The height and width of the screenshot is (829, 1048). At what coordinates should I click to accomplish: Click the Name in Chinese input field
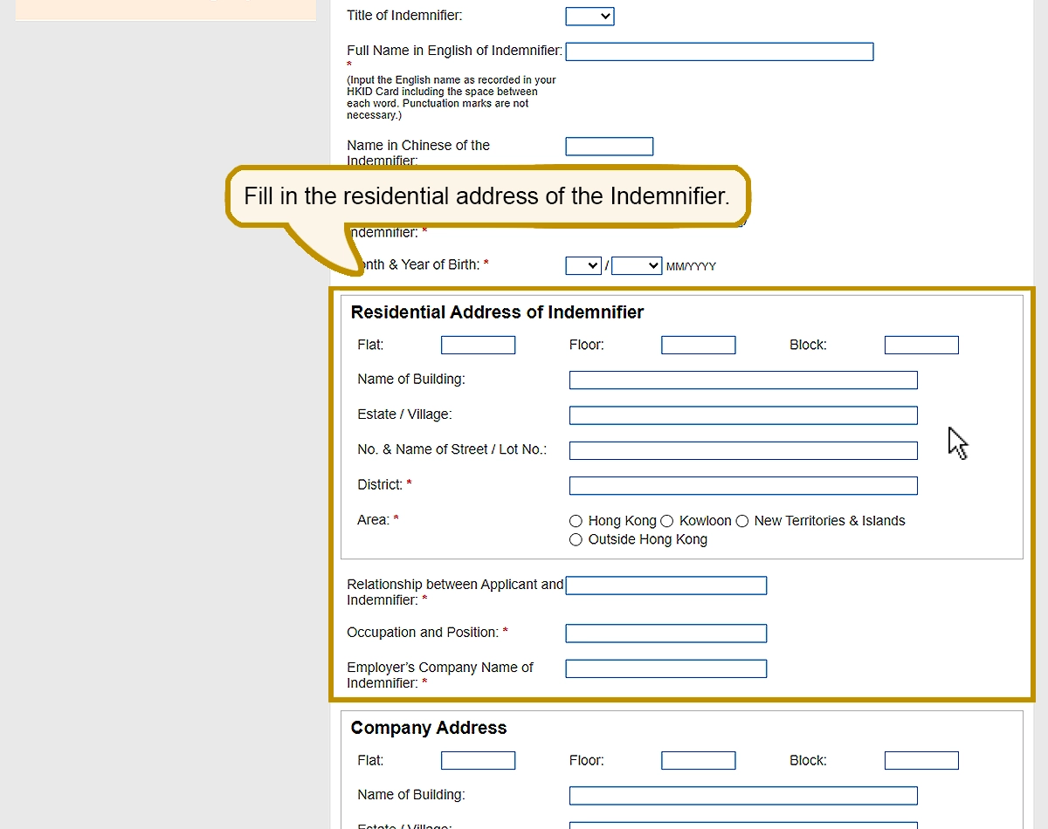[609, 147]
